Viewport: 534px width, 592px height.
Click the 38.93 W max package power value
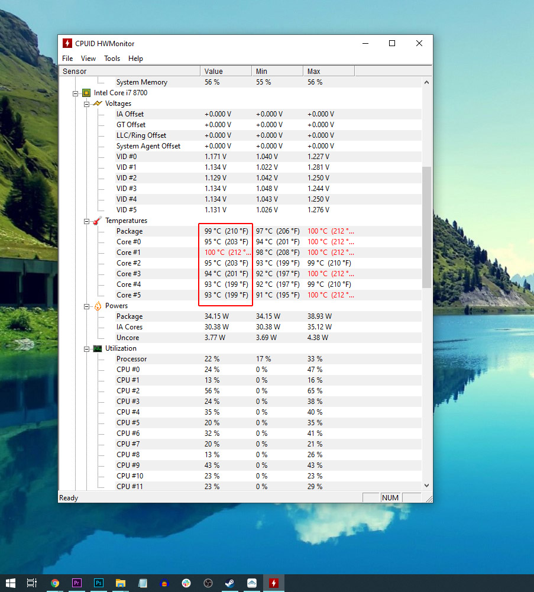[x=319, y=316]
